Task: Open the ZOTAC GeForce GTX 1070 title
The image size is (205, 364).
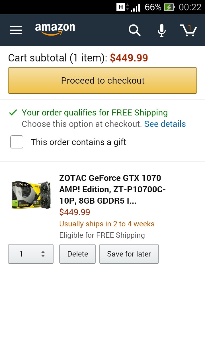Action: [112, 189]
